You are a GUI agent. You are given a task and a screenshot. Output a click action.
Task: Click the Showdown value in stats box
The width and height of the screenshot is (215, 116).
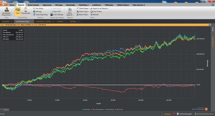pos(19,32)
